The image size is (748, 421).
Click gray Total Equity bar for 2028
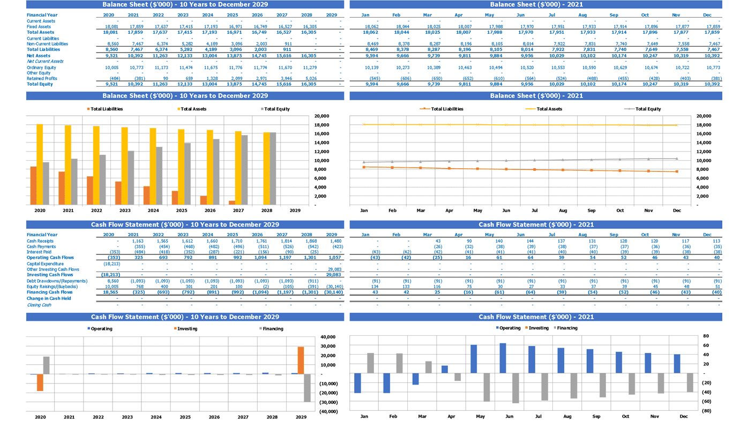pyautogui.click(x=273, y=169)
